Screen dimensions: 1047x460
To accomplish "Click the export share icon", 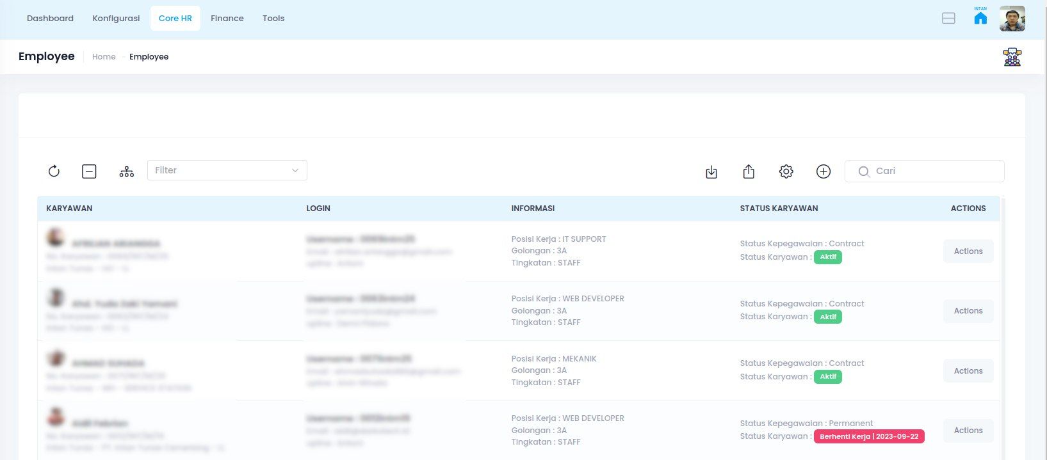I will (x=749, y=171).
